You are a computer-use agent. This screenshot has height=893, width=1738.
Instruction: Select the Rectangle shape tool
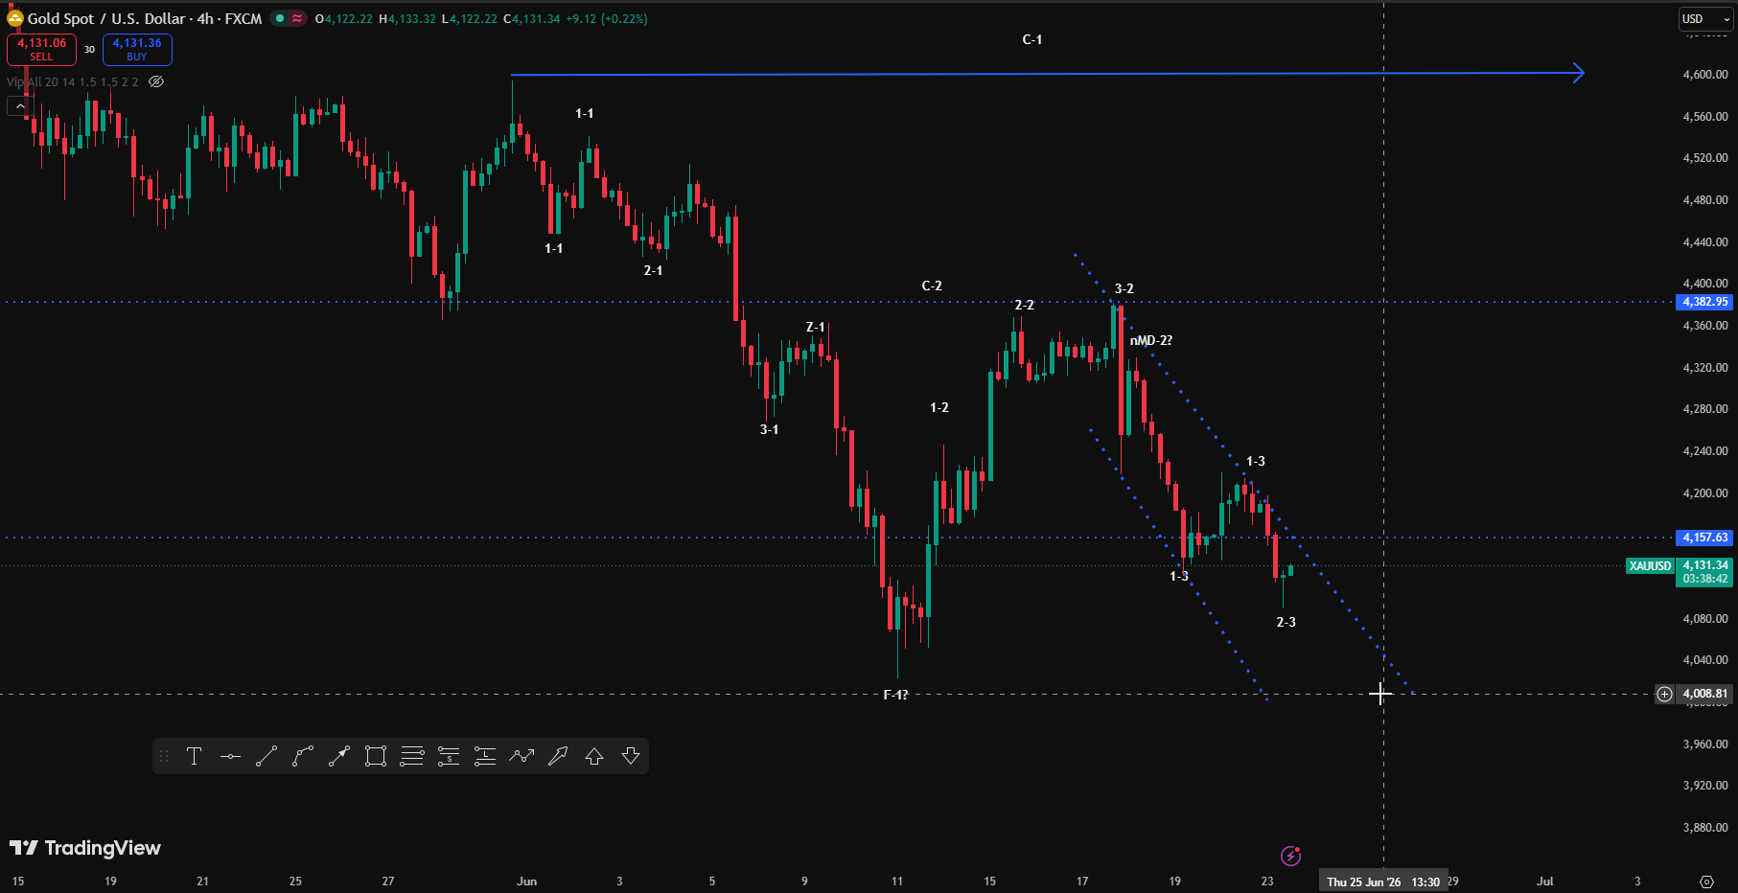[376, 756]
